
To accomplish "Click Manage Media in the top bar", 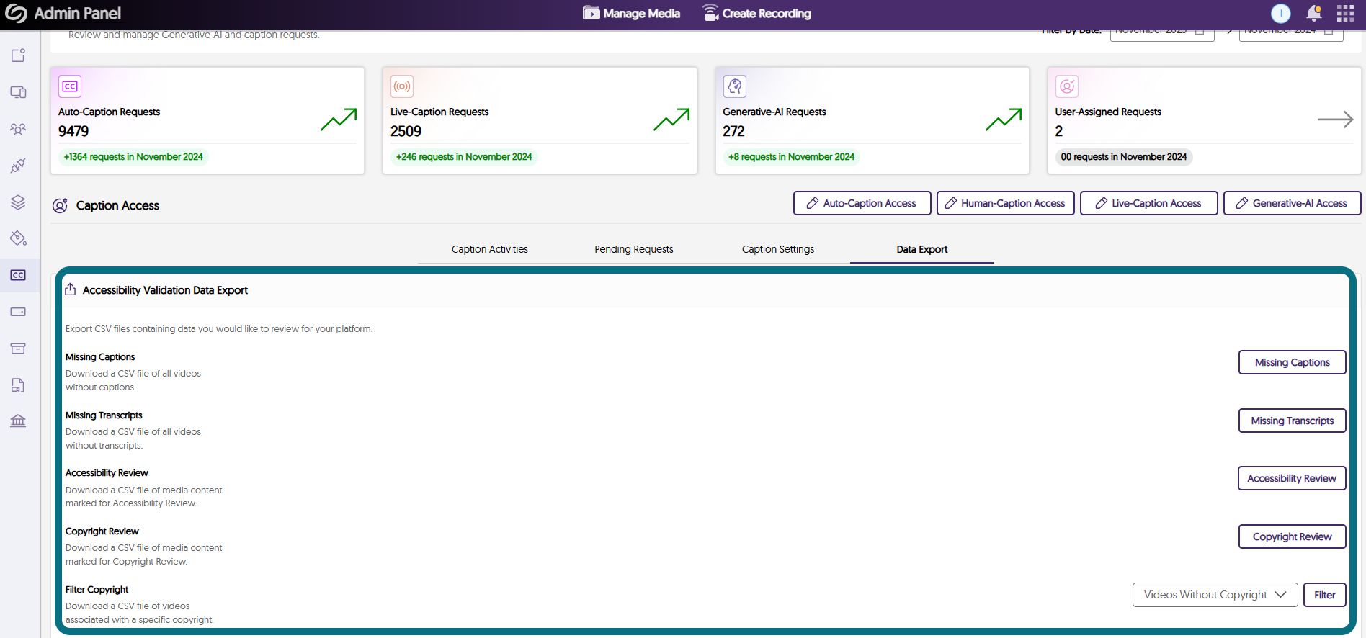I will coord(631,14).
